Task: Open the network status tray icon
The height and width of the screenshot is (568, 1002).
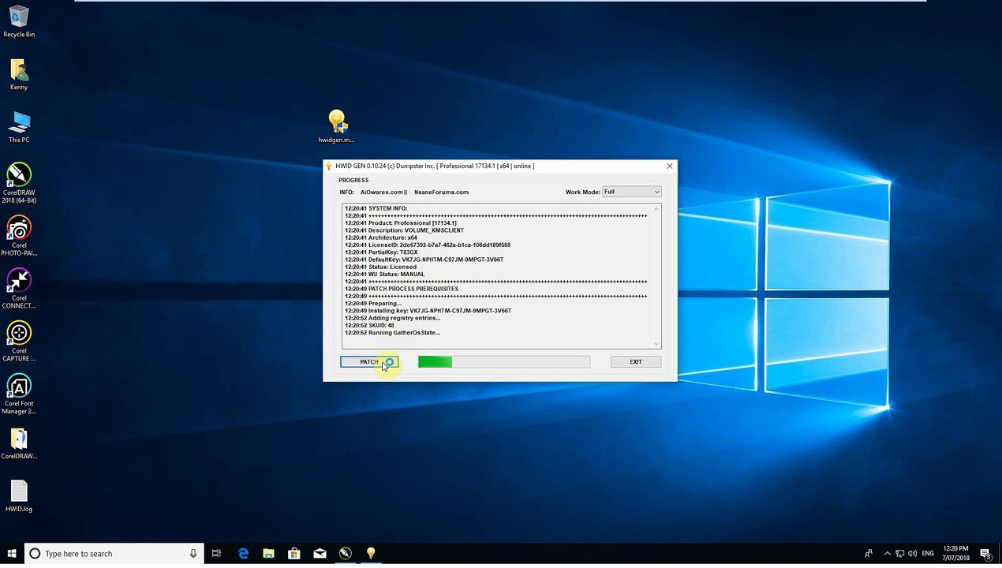Action: click(900, 554)
